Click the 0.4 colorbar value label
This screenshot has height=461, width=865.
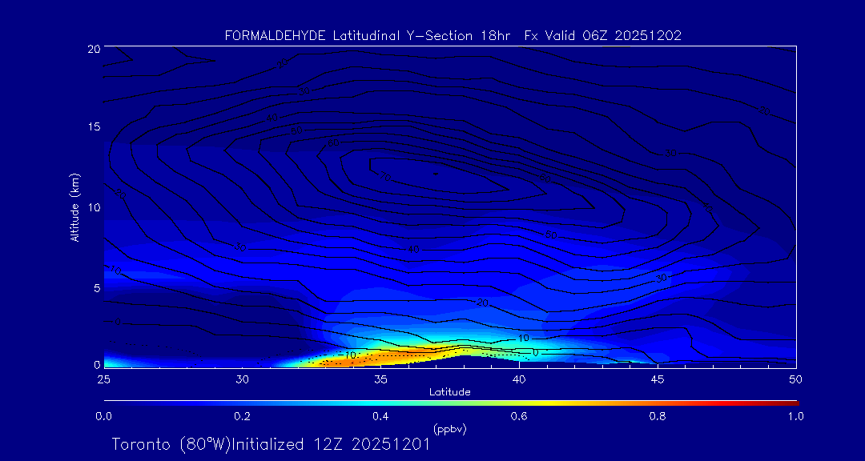coord(380,416)
